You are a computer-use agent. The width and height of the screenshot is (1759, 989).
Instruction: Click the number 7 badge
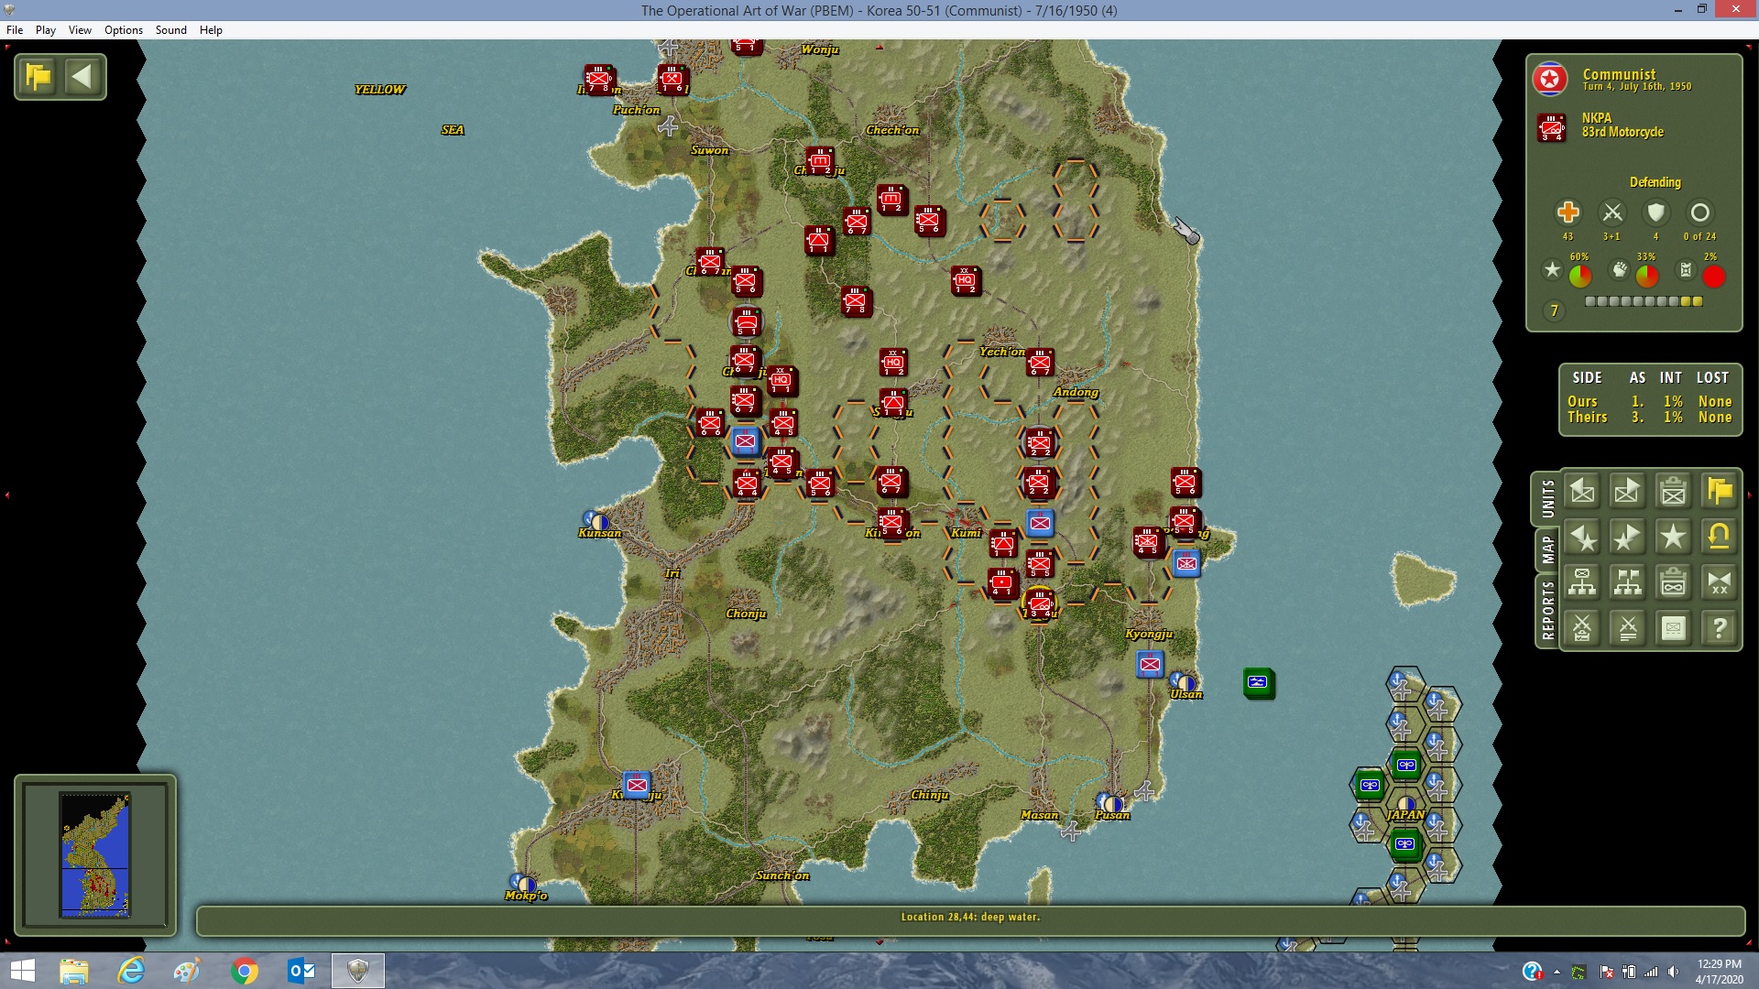[x=1554, y=311]
